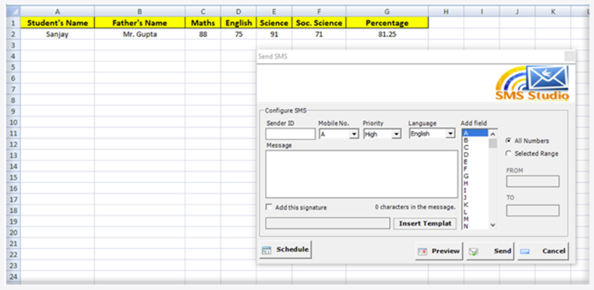594x290 pixels.
Task: Select field B in Add field list
Action: coord(475,140)
